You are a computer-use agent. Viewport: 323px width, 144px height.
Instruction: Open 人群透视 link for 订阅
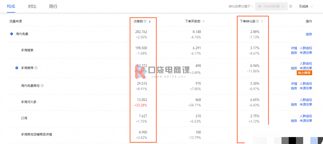pyautogui.click(x=306, y=116)
